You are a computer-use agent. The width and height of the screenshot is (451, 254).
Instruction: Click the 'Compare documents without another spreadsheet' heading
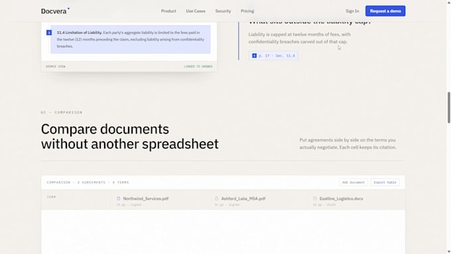click(x=130, y=137)
